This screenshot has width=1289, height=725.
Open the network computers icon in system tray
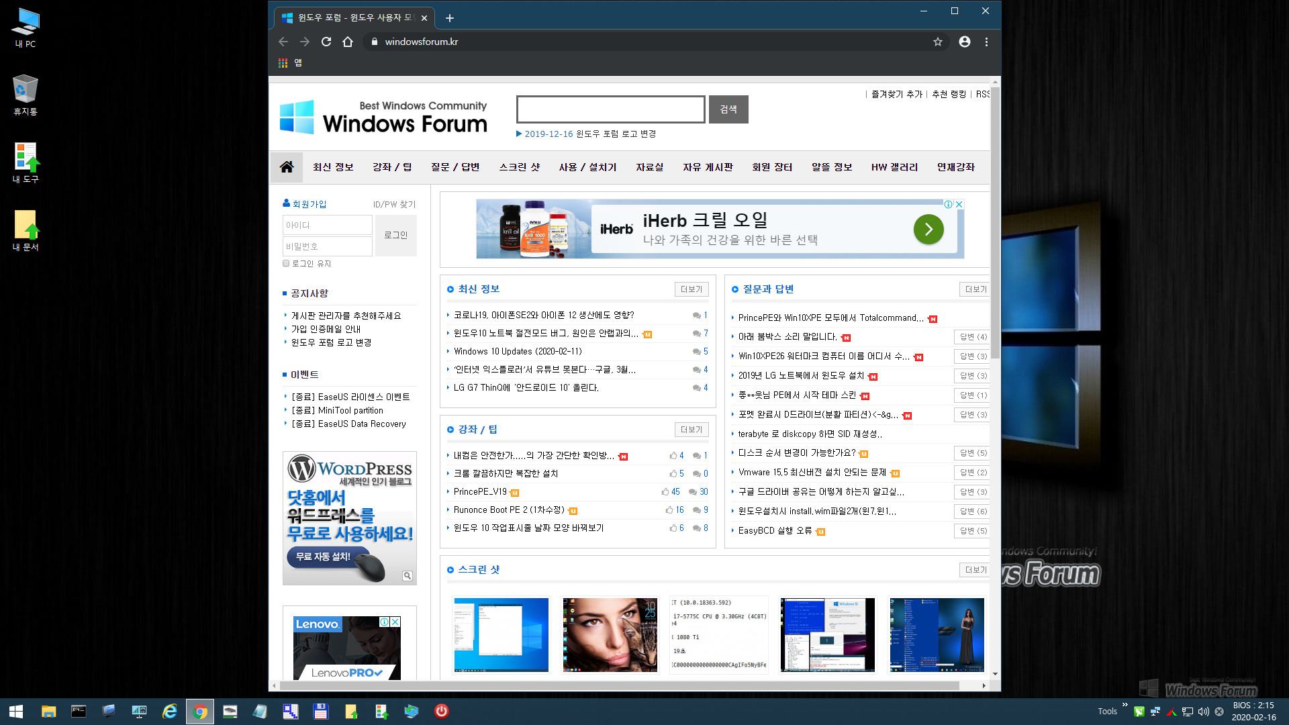[x=1155, y=712]
